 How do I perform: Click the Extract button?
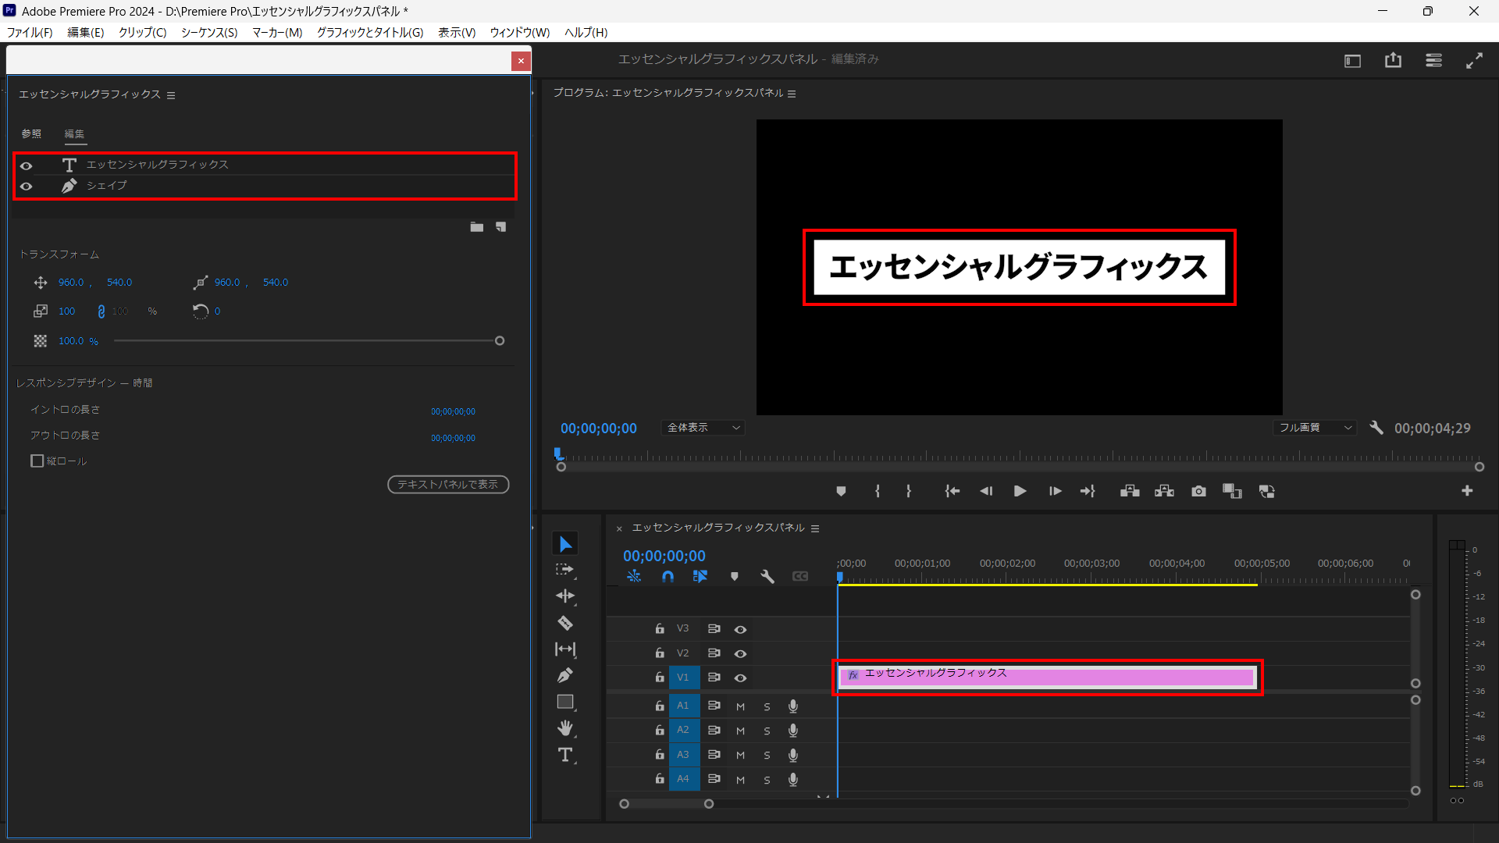1164,491
